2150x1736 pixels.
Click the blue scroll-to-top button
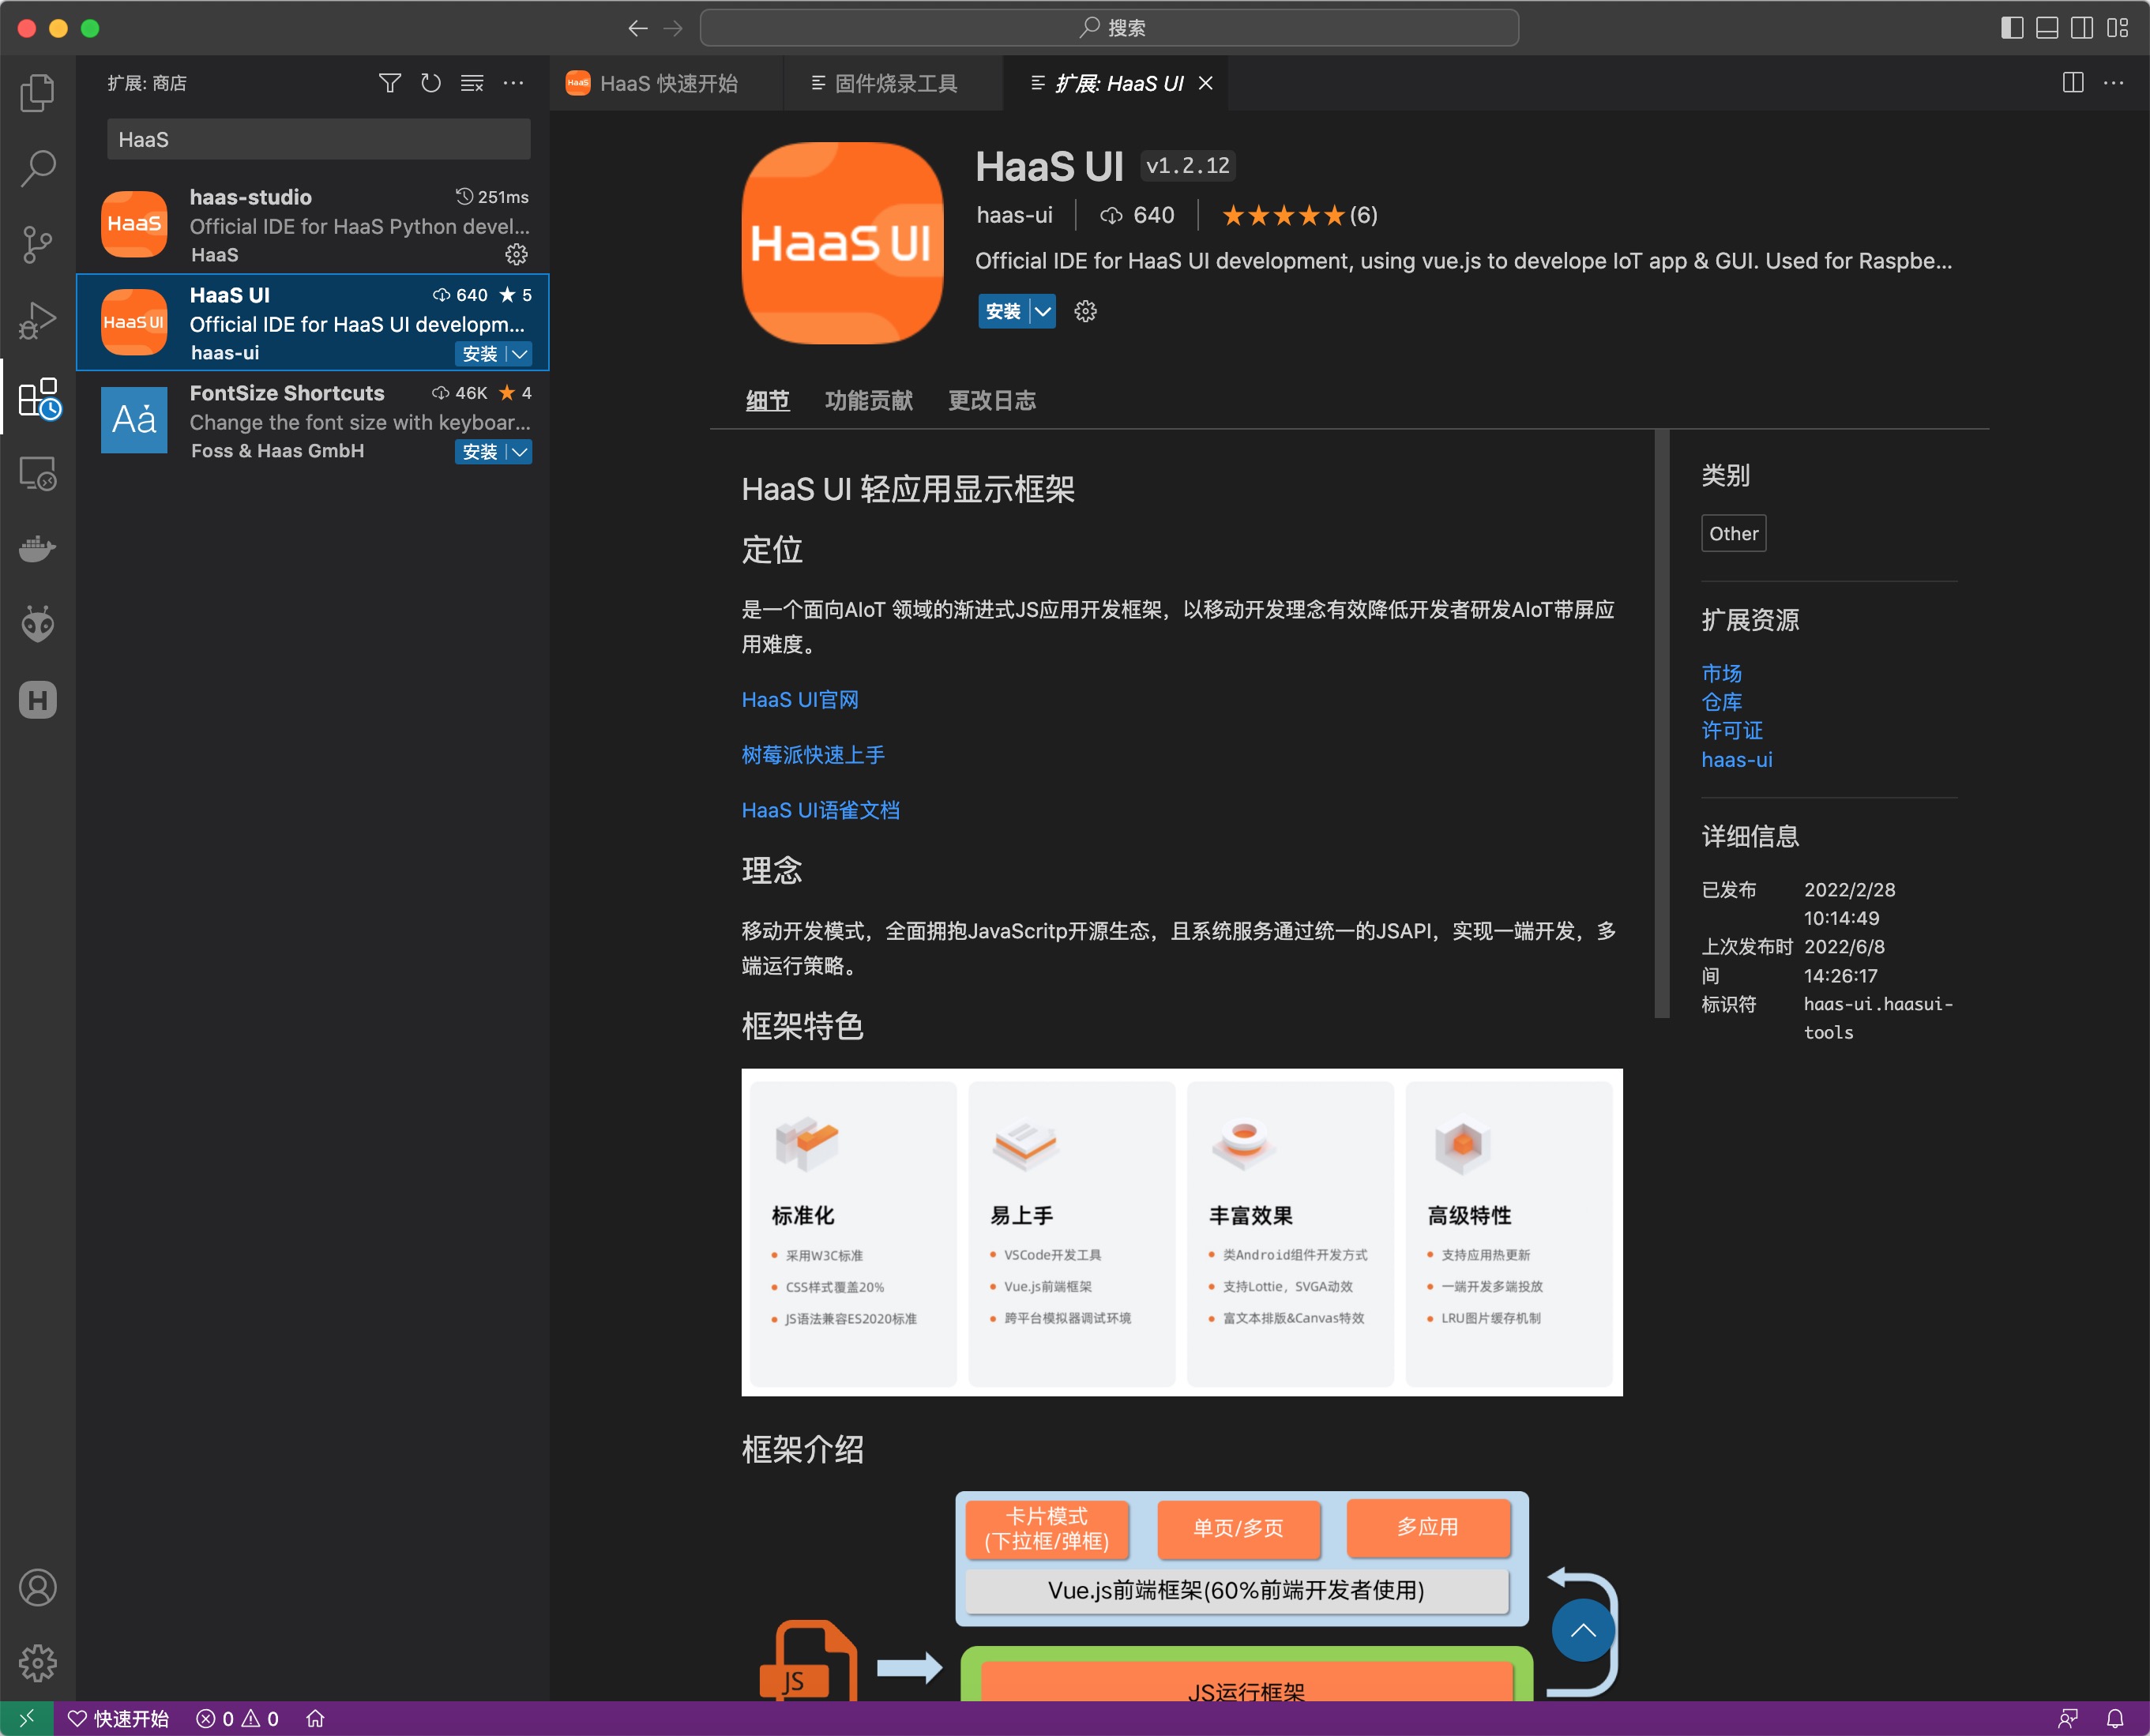(1582, 1630)
